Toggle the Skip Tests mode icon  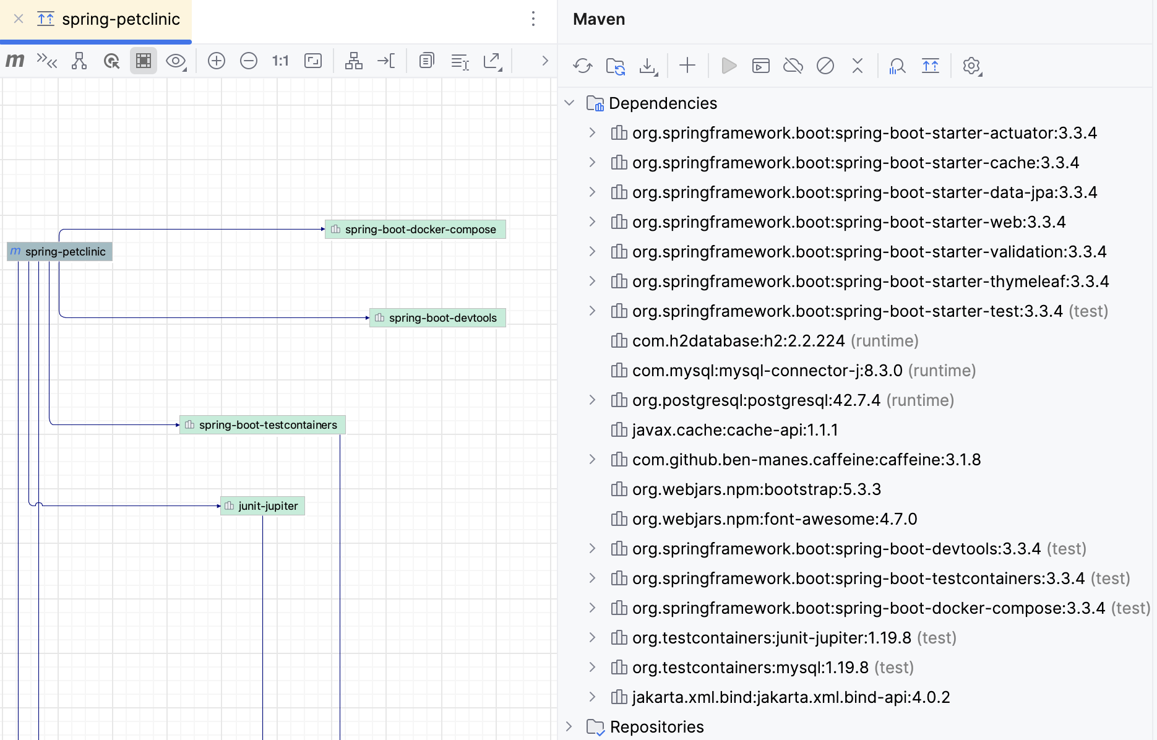point(825,66)
